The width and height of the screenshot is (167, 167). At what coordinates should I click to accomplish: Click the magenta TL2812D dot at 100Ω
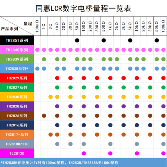(84, 153)
